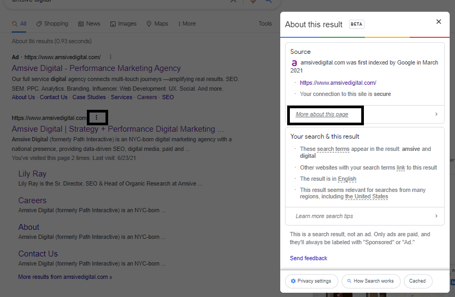Expand Learn more search tips chevron
This screenshot has height=297, width=455.
click(x=436, y=216)
